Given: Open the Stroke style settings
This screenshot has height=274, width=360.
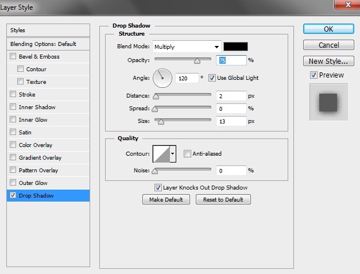Looking at the screenshot, I should (27, 94).
